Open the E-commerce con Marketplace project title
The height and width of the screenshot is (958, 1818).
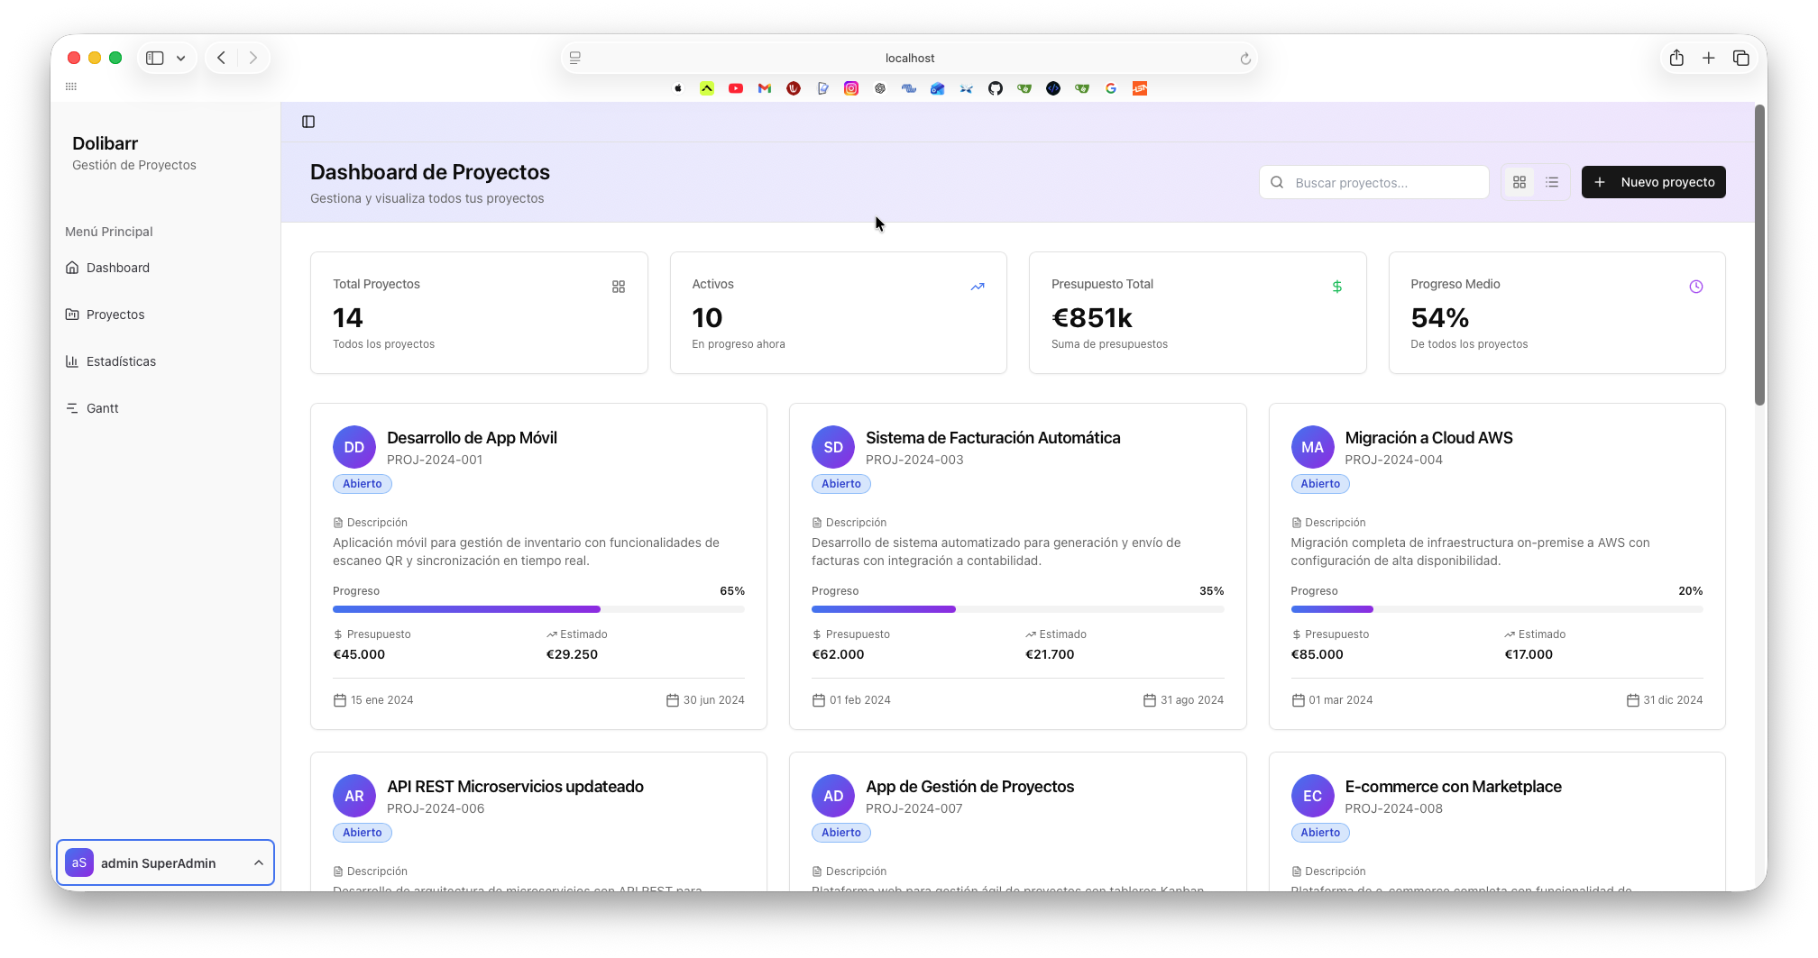(x=1453, y=787)
